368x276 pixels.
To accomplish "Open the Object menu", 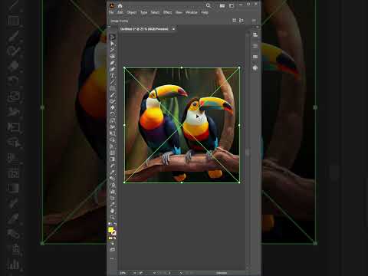I will point(132,12).
